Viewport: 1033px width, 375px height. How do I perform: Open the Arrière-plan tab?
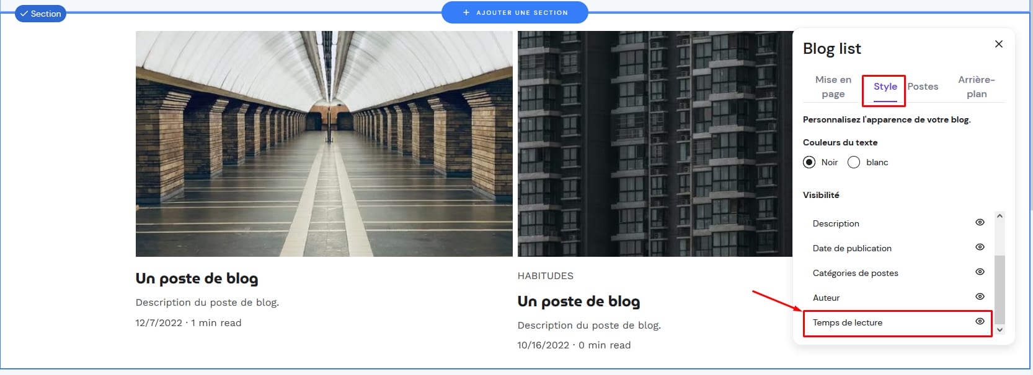(976, 87)
